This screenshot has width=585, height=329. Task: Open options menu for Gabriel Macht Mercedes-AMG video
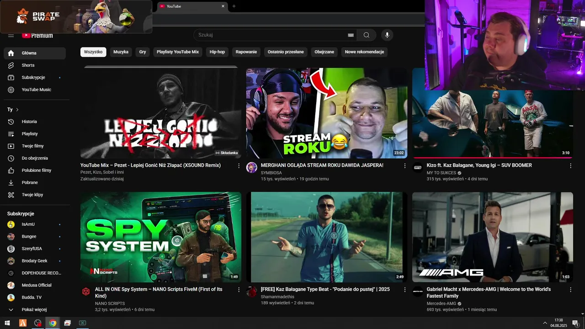(x=570, y=290)
